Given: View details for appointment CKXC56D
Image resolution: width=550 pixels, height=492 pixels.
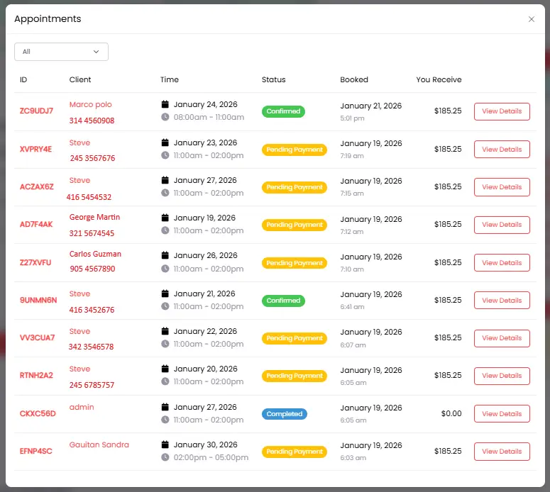Looking at the screenshot, I should pyautogui.click(x=502, y=414).
